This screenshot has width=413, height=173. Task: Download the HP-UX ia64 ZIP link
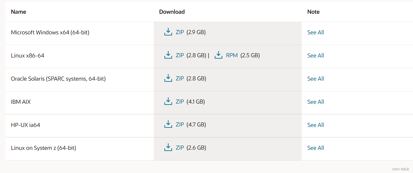coord(180,125)
